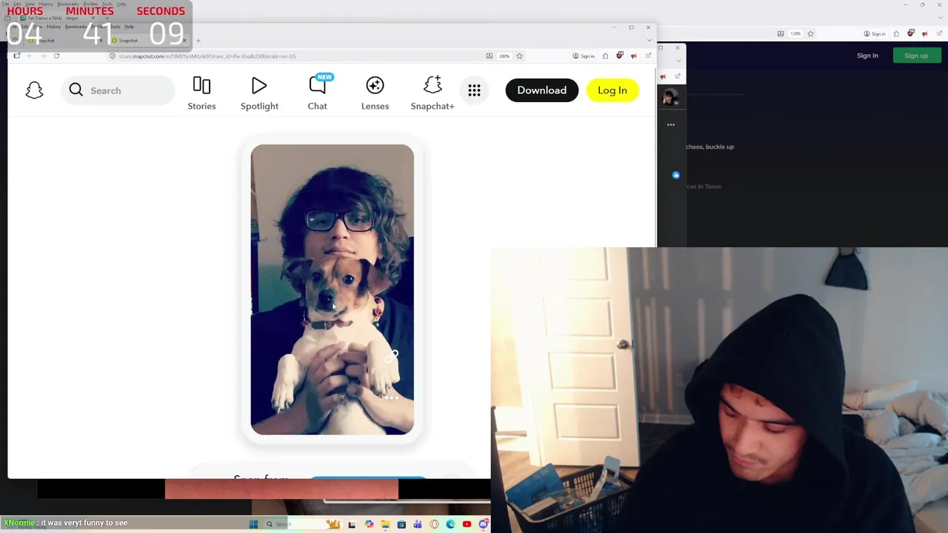Open the Snapchat+ section

tap(433, 93)
